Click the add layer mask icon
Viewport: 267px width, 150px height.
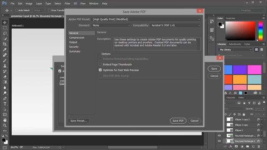[237, 146]
